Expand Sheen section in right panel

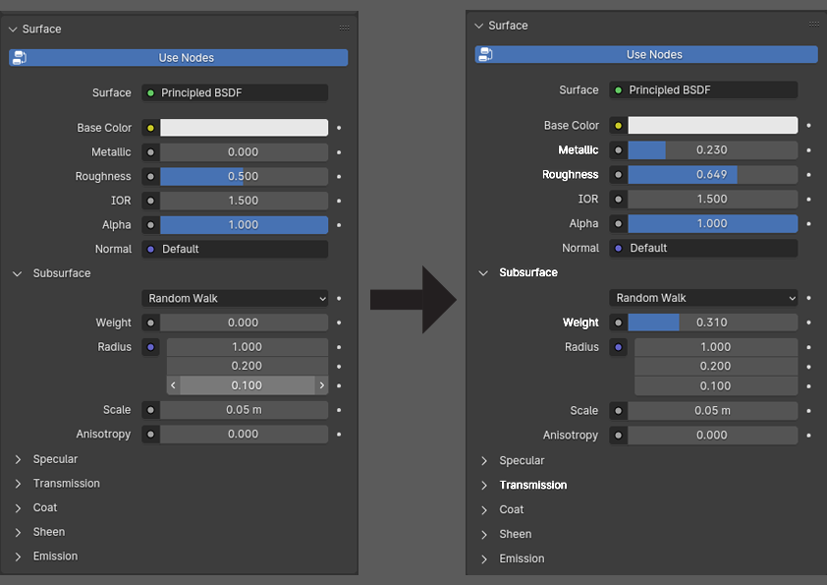pos(484,534)
